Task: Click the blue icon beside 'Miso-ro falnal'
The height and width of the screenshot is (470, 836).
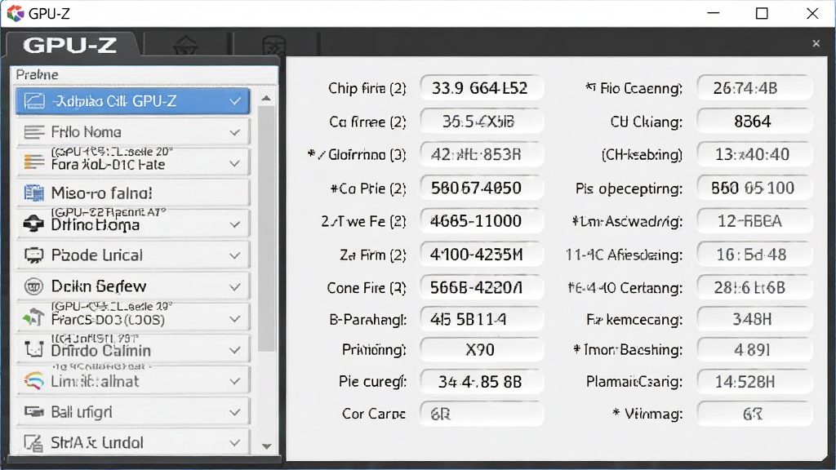Action: tap(34, 193)
